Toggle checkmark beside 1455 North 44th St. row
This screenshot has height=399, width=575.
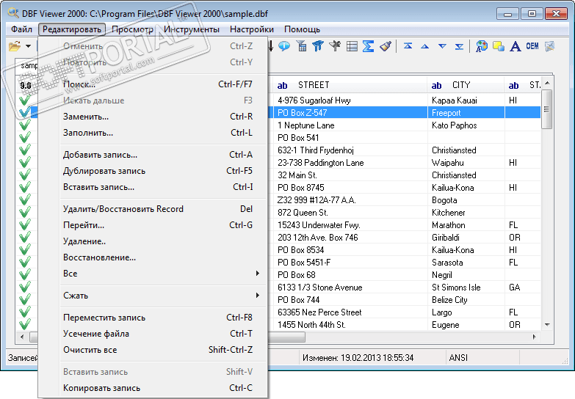(24, 324)
